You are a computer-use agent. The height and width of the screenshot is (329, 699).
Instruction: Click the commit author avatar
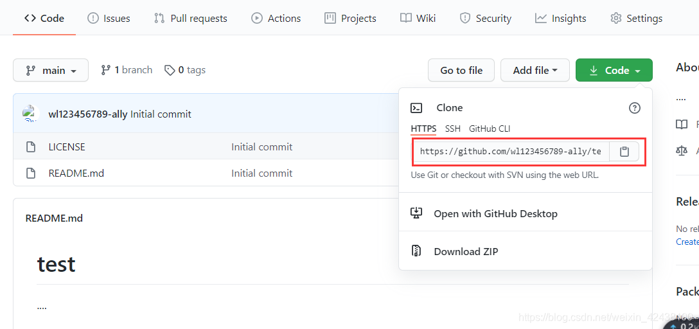pos(30,114)
